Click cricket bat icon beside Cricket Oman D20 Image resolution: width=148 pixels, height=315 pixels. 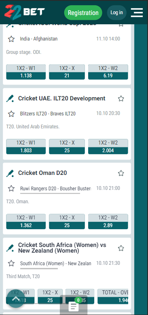point(10,173)
